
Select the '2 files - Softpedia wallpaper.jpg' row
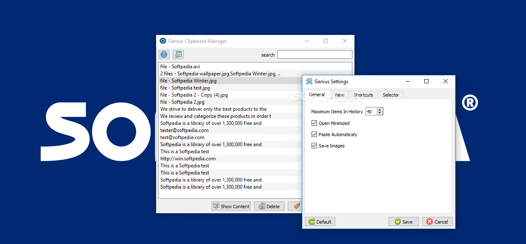click(x=231, y=74)
